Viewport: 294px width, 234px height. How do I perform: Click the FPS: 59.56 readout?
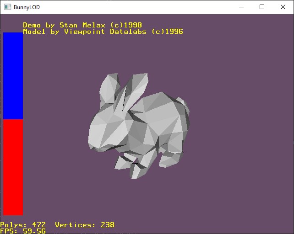23,231
